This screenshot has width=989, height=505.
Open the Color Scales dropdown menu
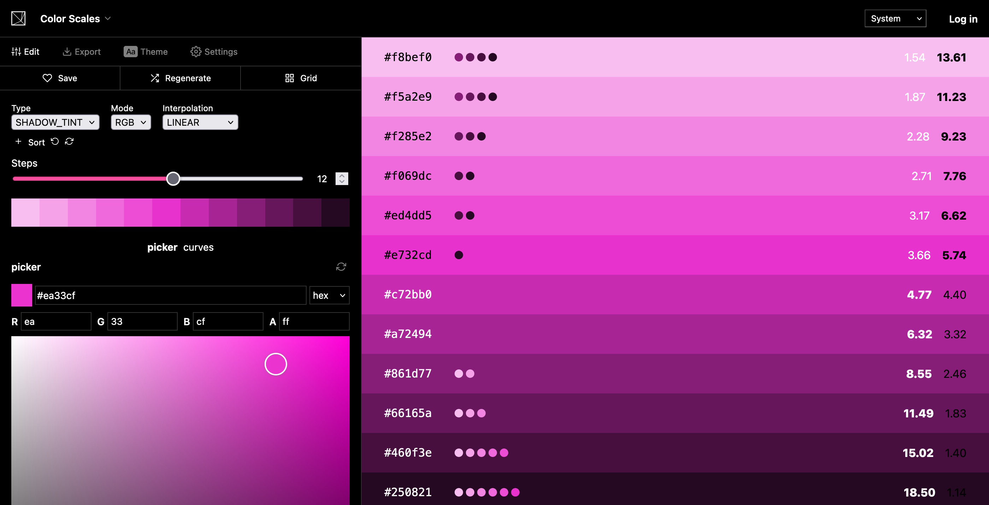tap(76, 18)
